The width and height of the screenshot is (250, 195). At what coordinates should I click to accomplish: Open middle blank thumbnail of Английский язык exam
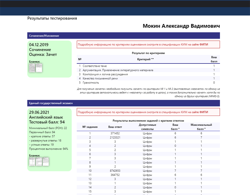(39, 162)
